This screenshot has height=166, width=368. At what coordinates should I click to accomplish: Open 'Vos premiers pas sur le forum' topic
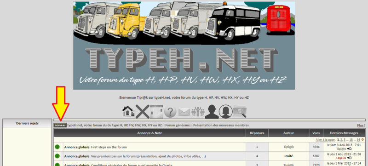coord(148,156)
